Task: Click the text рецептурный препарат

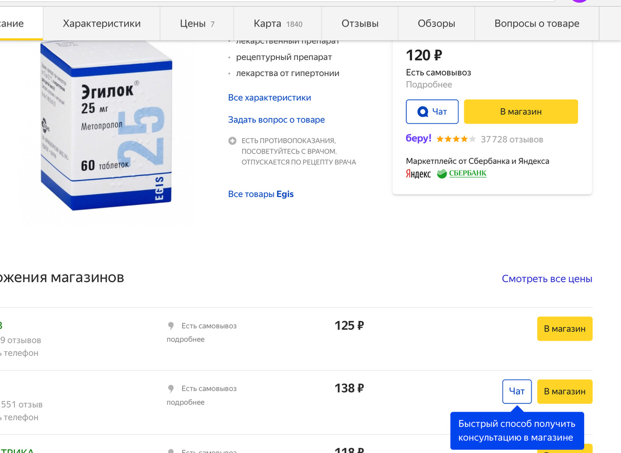Action: pyautogui.click(x=284, y=57)
